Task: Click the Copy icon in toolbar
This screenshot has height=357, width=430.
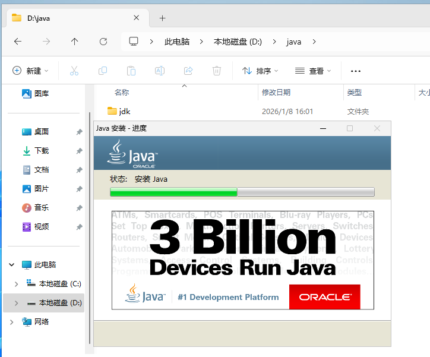Action: coord(103,71)
